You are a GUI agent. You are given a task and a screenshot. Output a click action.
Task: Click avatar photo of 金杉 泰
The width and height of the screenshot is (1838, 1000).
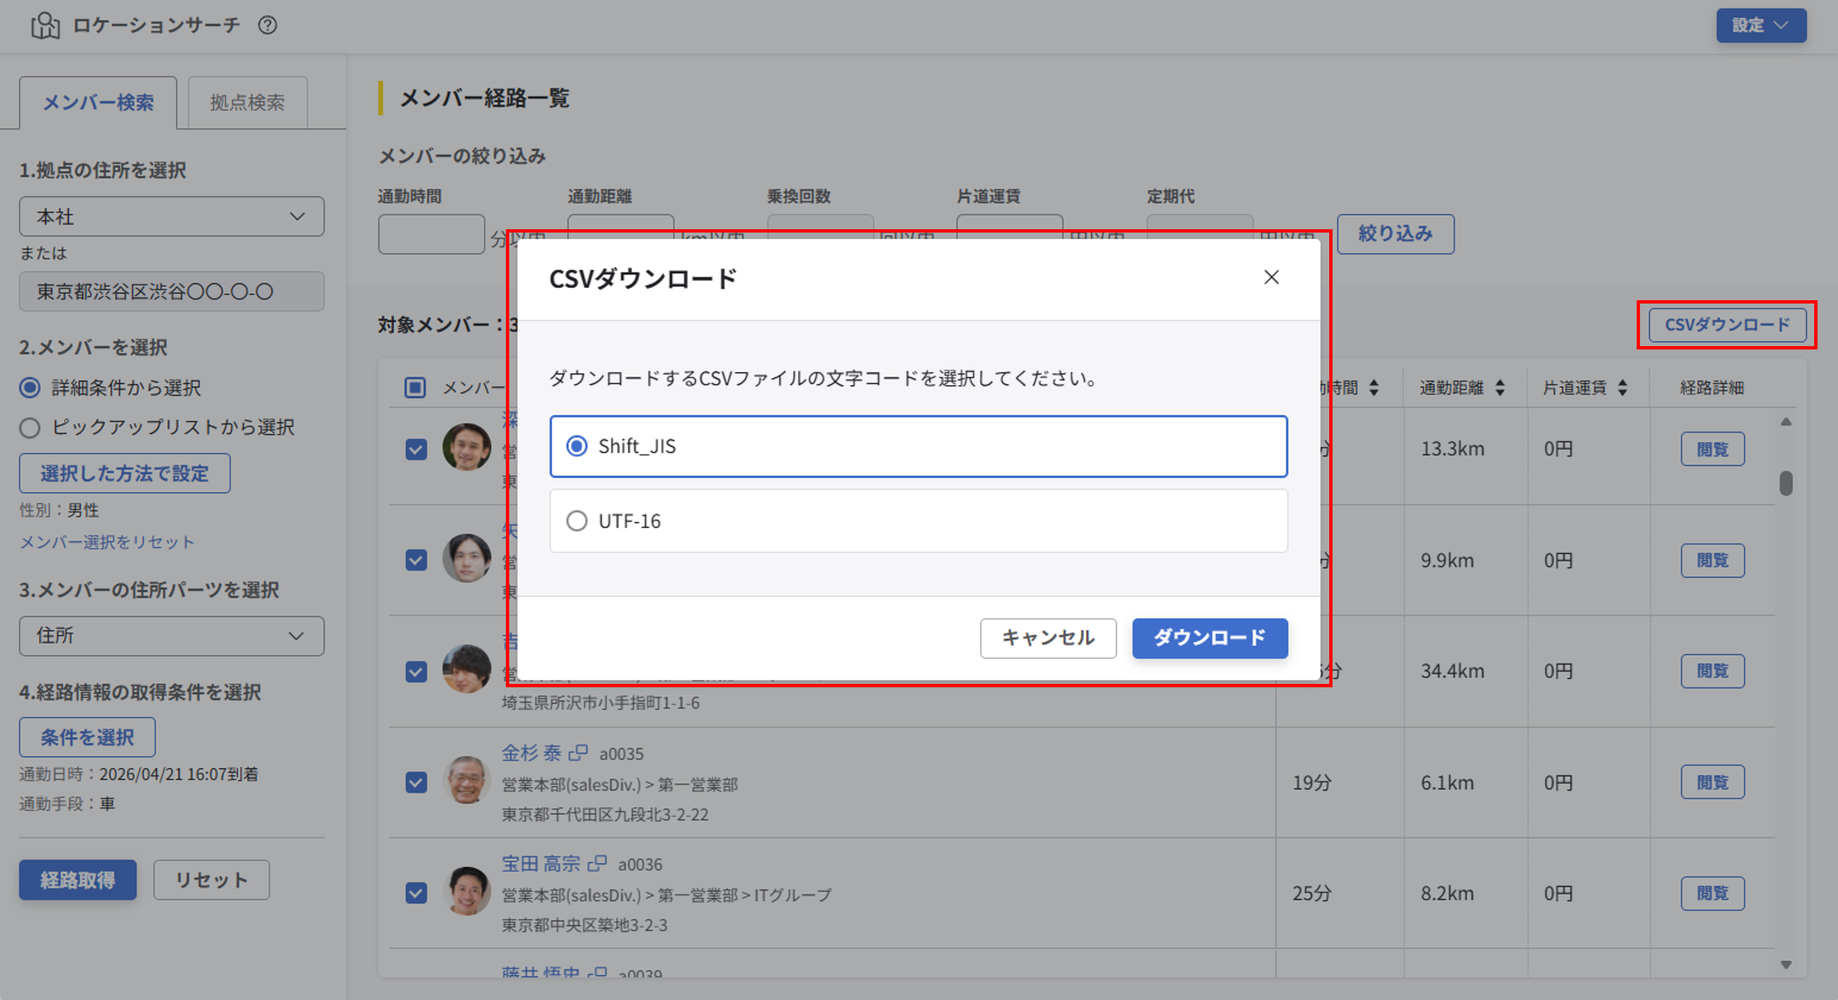point(467,780)
